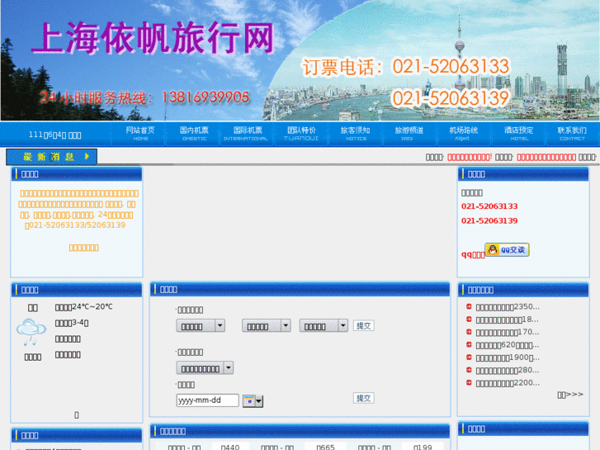600x450 pixels.
Task: Open the list item containing 1900
Action: point(508,358)
